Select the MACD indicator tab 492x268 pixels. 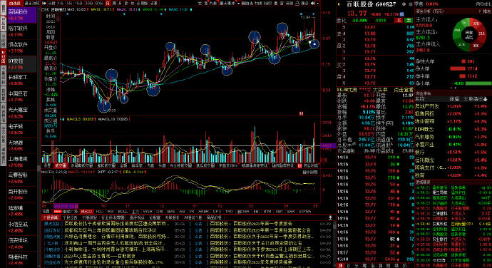[x=86, y=212]
